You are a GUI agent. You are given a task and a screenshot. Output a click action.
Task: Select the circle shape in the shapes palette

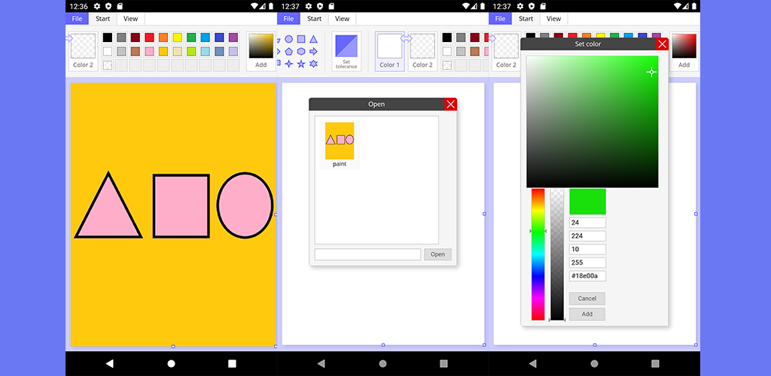tap(288, 39)
